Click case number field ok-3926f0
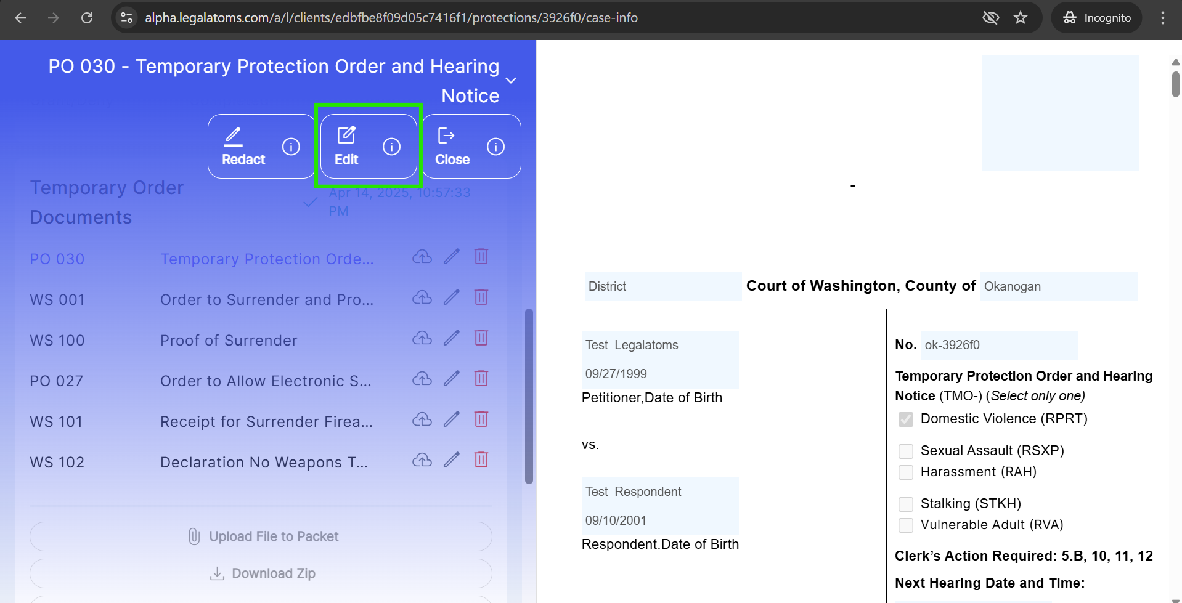 (1000, 345)
